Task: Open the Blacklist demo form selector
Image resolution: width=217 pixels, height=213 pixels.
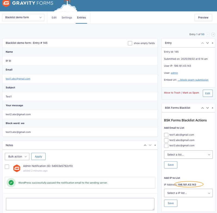Action: tap(23, 17)
